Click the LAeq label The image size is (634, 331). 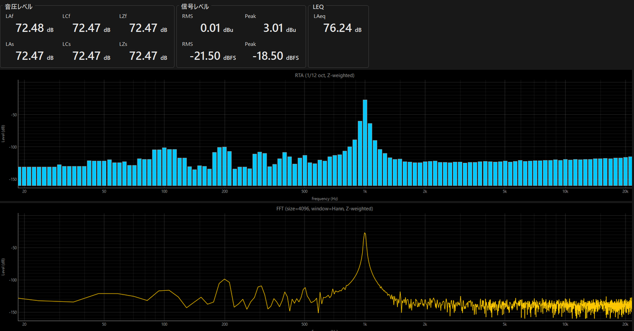pos(319,16)
